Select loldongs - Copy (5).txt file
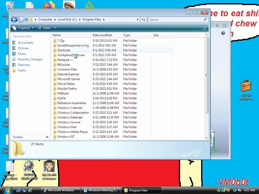The image size is (259, 194). click(x=10, y=171)
